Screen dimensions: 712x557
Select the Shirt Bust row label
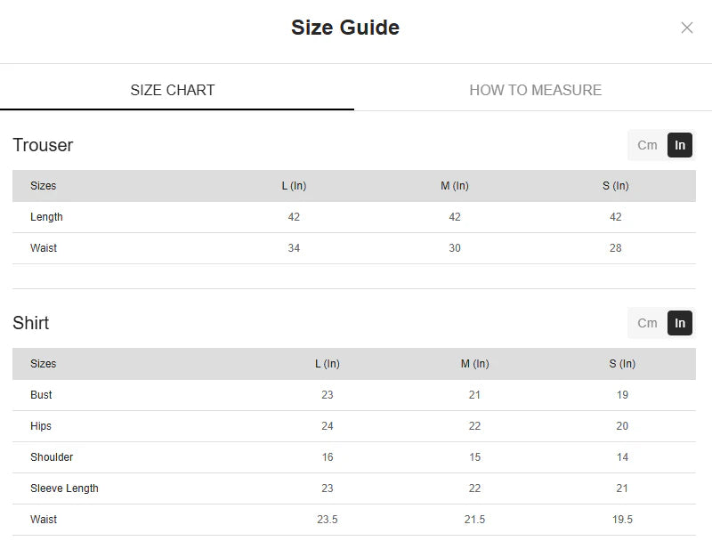tap(41, 395)
